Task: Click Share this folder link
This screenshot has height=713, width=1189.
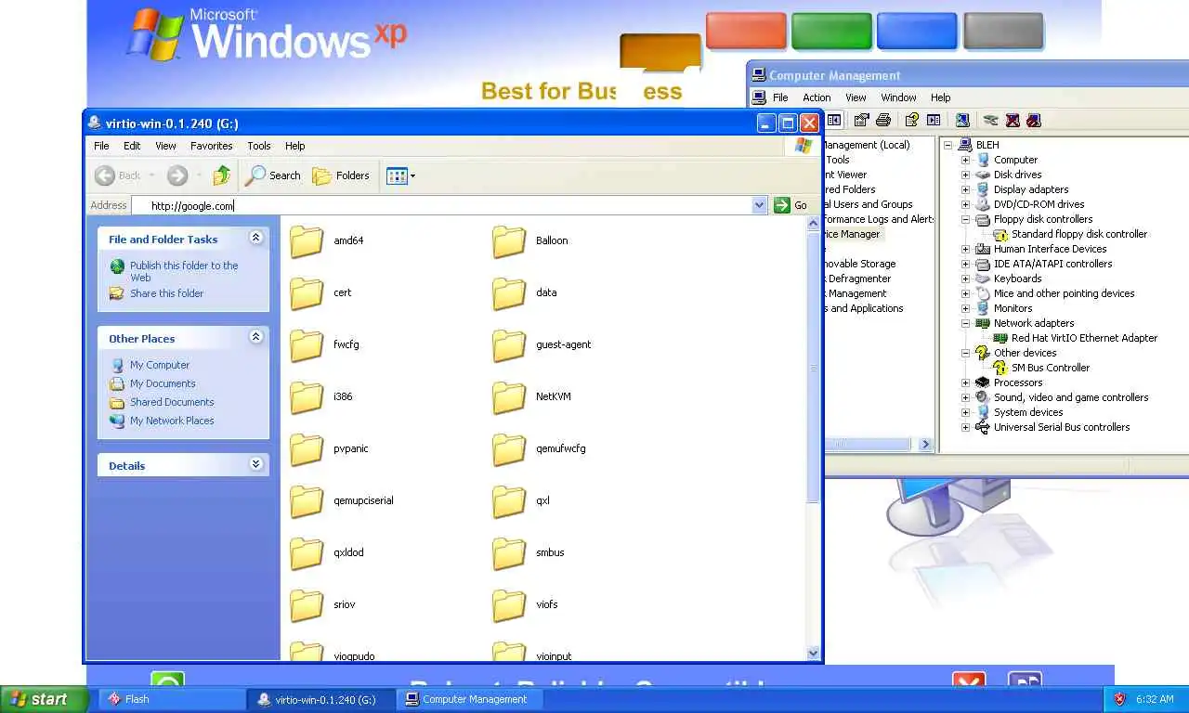Action: pos(166,293)
